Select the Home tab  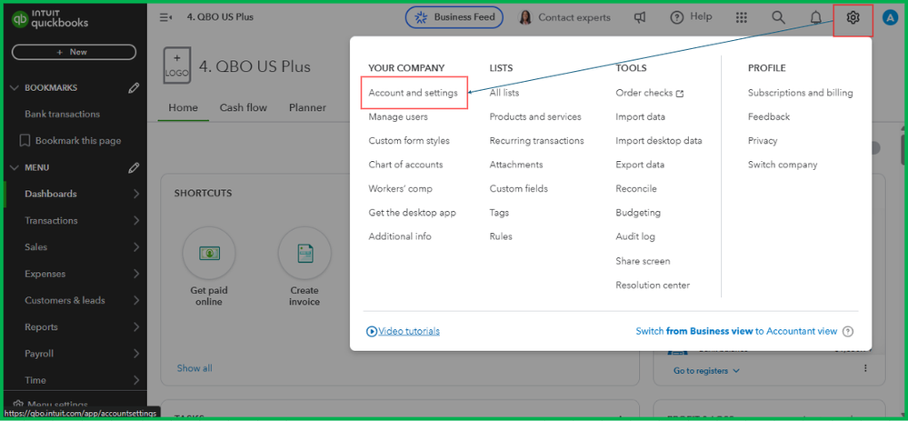[x=183, y=107]
